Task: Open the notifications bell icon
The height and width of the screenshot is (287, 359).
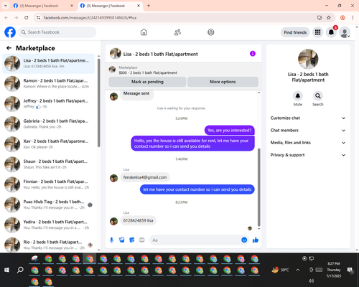Action: coord(331,32)
